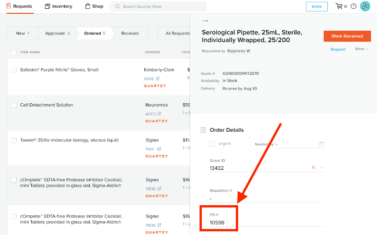377x235 pixels.
Task: Click Safeskin Purple Nitrile Gloves item name
Action: pyautogui.click(x=59, y=70)
